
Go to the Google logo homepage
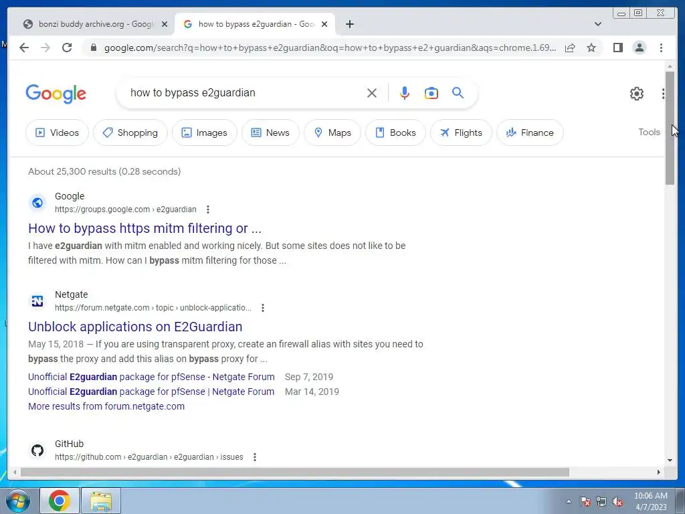pyautogui.click(x=56, y=94)
